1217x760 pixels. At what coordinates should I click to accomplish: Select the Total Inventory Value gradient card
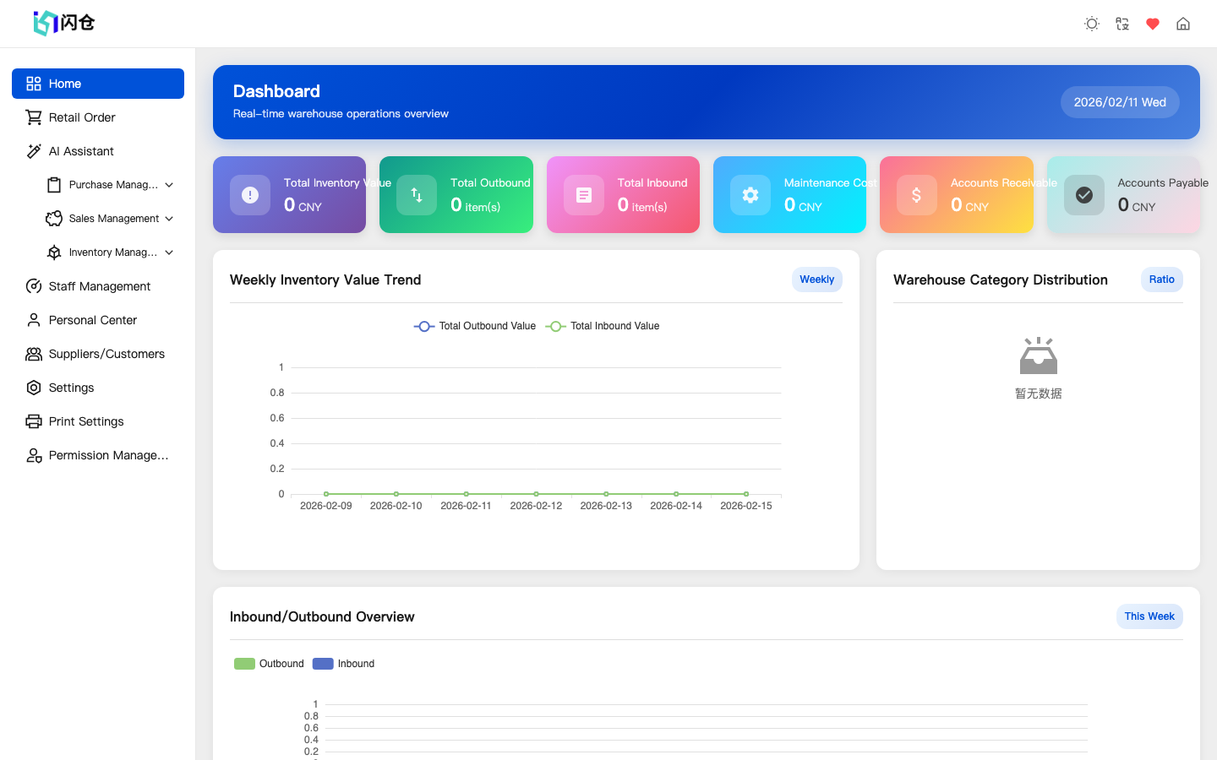[x=289, y=194]
